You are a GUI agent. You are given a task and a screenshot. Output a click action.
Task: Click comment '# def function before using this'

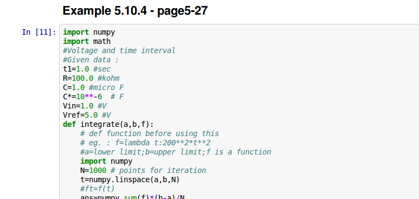click(150, 133)
